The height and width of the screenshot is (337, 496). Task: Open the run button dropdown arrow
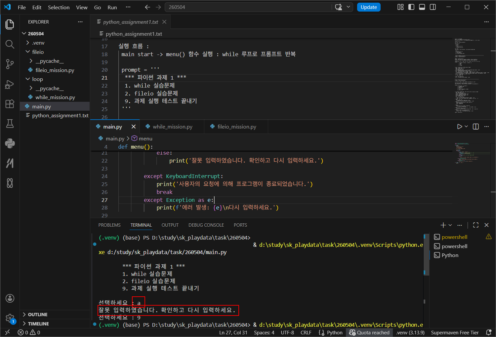point(466,127)
